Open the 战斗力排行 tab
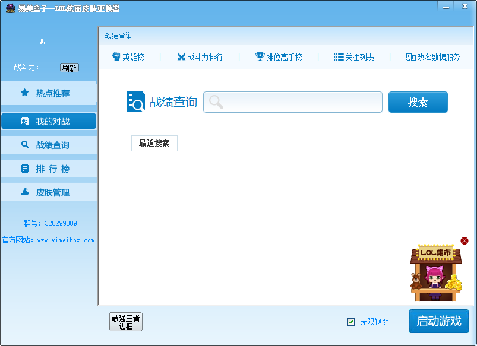The width and height of the screenshot is (477, 346). [x=200, y=57]
